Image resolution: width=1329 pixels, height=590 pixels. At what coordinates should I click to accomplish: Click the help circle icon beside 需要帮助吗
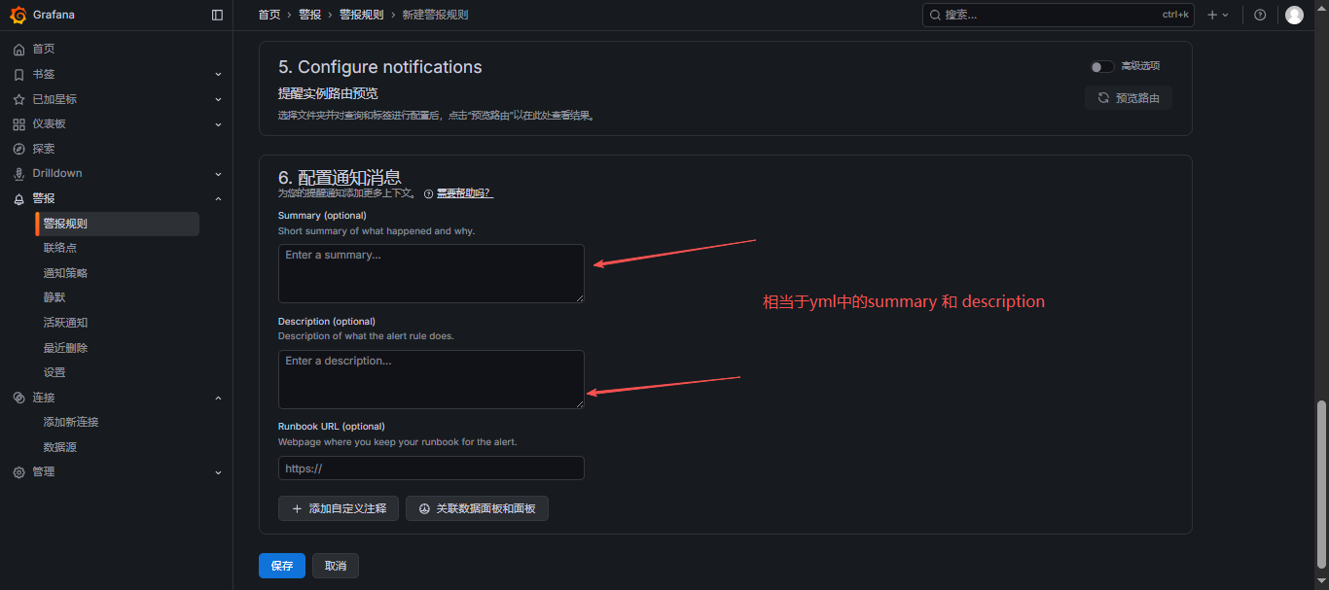(428, 193)
